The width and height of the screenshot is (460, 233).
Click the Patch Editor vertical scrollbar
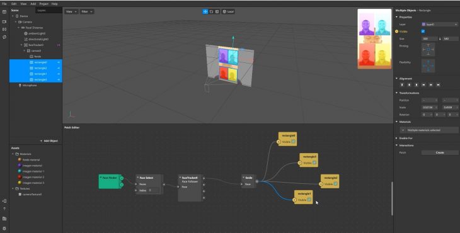[392, 199]
